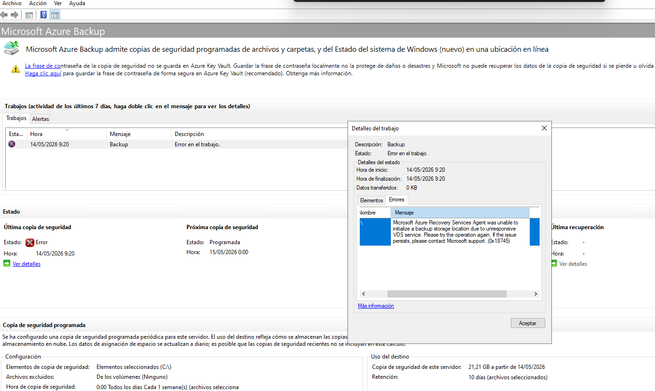This screenshot has height=391, width=655.
Task: Select the 'Backup' message cell in the jobs list
Action: point(119,144)
